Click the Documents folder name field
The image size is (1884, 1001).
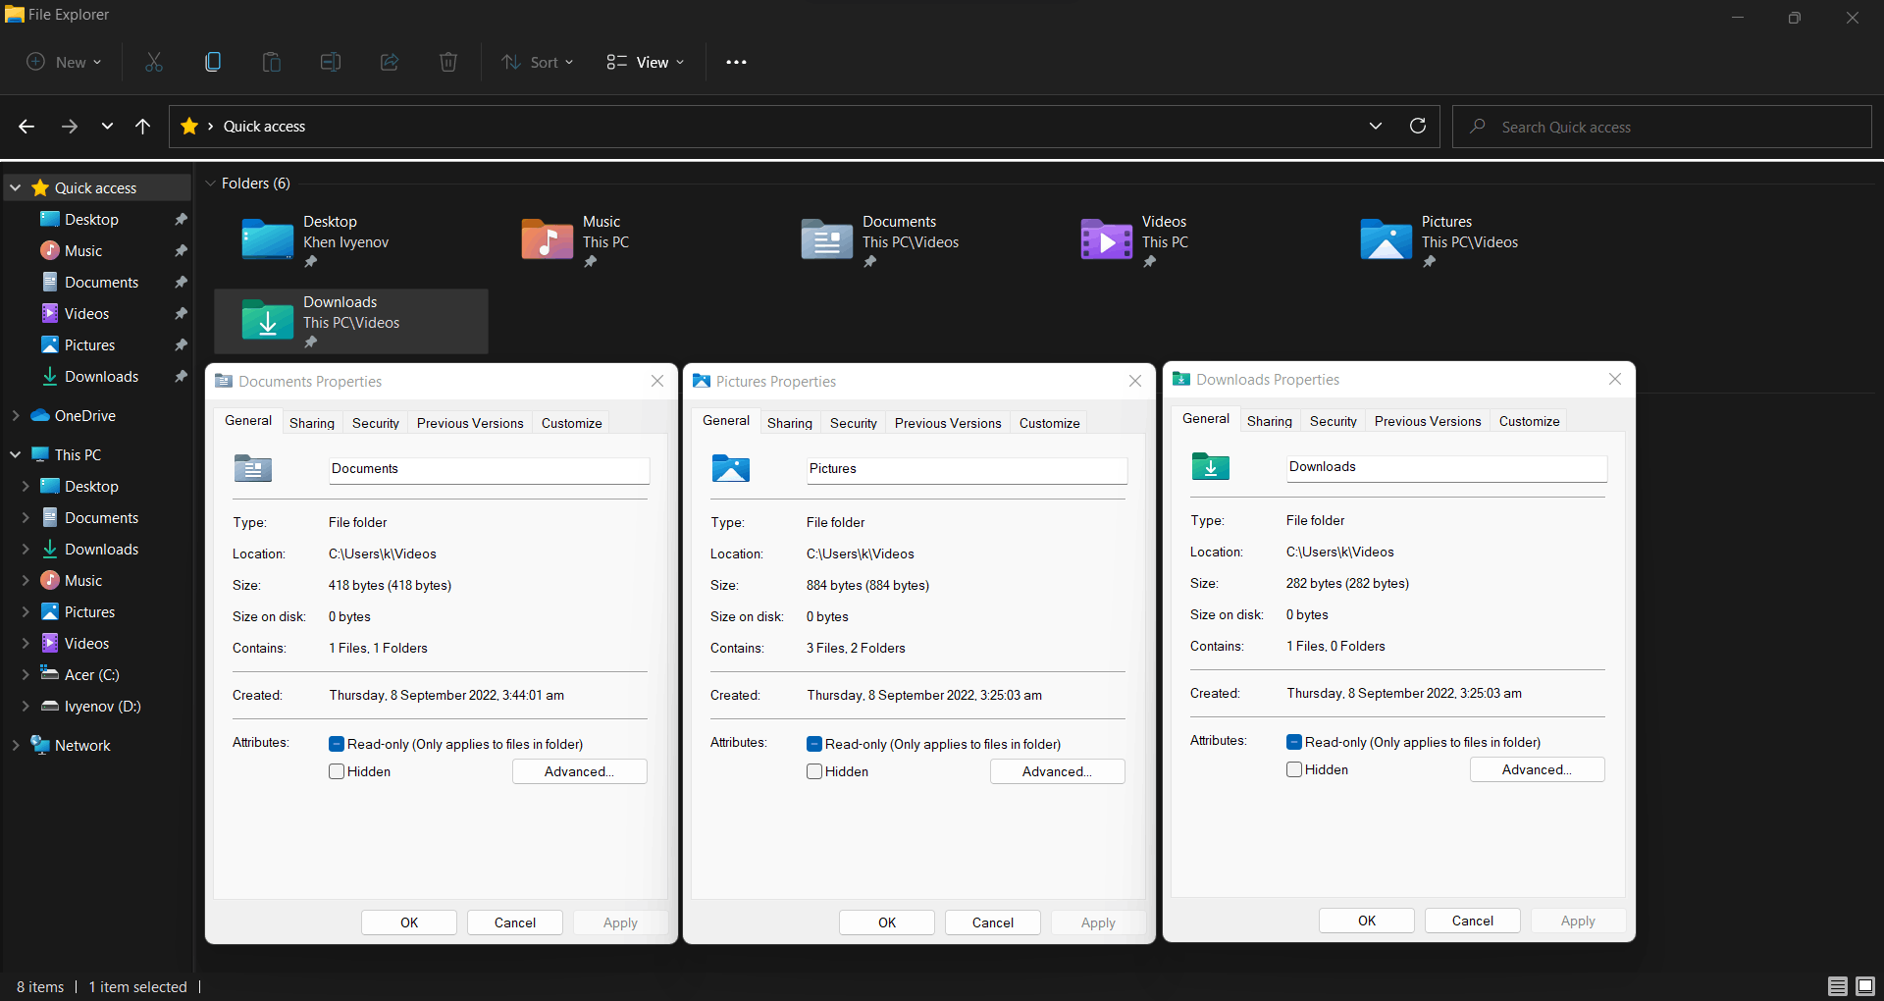[489, 469]
